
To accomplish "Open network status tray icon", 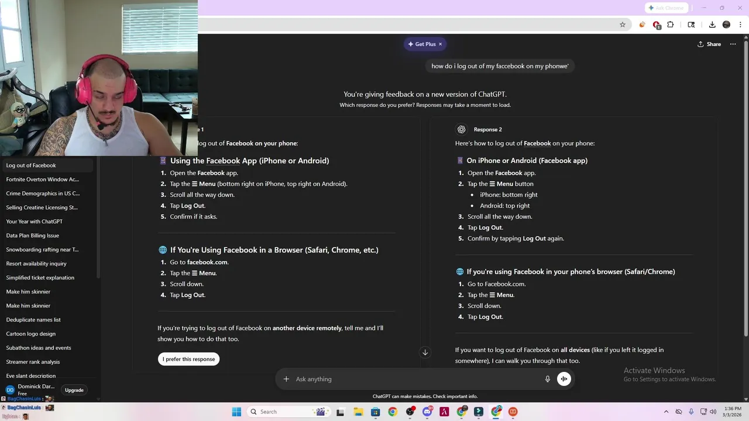I will pos(703,412).
